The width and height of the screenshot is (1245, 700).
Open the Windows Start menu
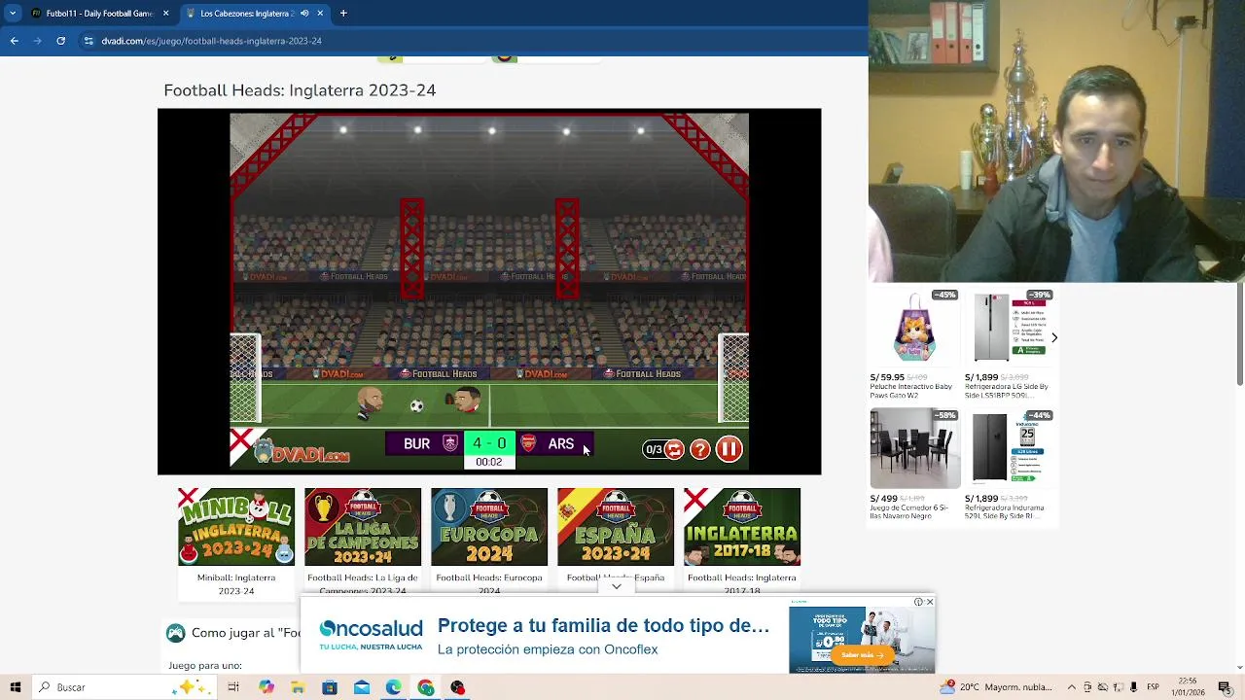[15, 687]
